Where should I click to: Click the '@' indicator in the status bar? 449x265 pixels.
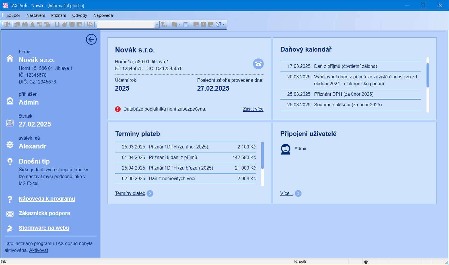[366, 262]
